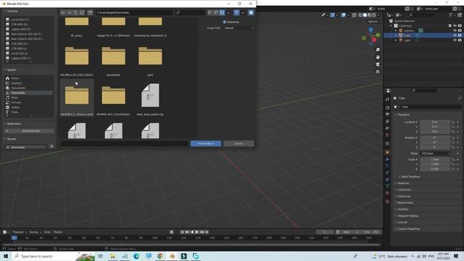
Task: Select the MS Office folder thumbnail
Action: click(x=77, y=59)
